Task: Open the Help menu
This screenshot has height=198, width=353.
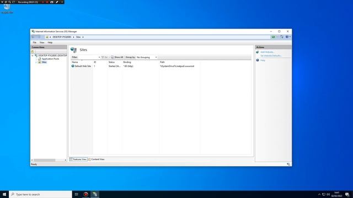Action: click(x=50, y=42)
